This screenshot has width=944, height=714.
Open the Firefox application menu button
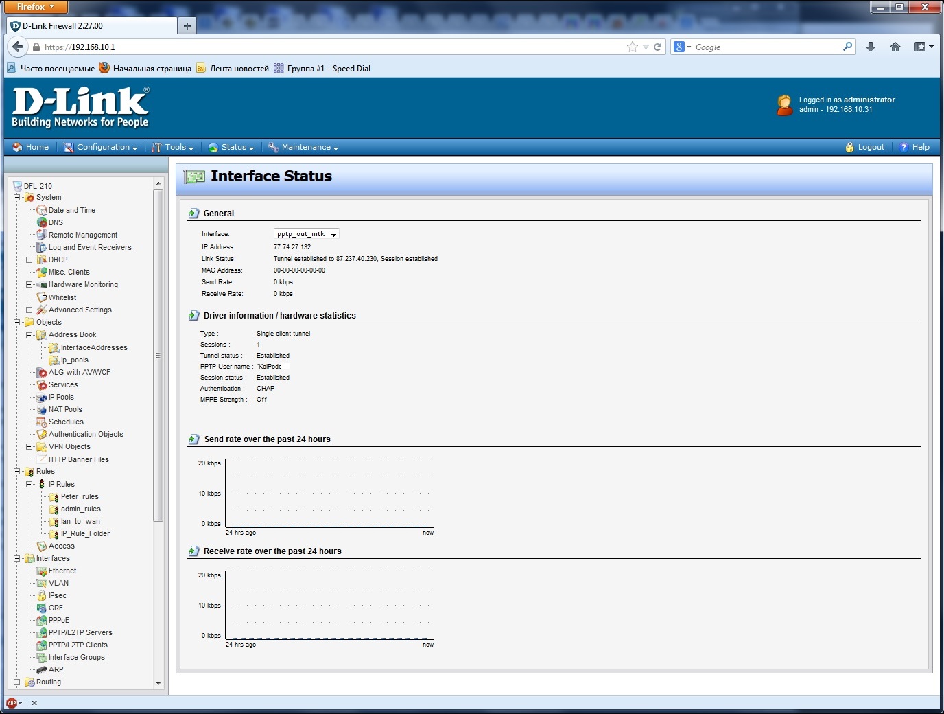click(36, 7)
